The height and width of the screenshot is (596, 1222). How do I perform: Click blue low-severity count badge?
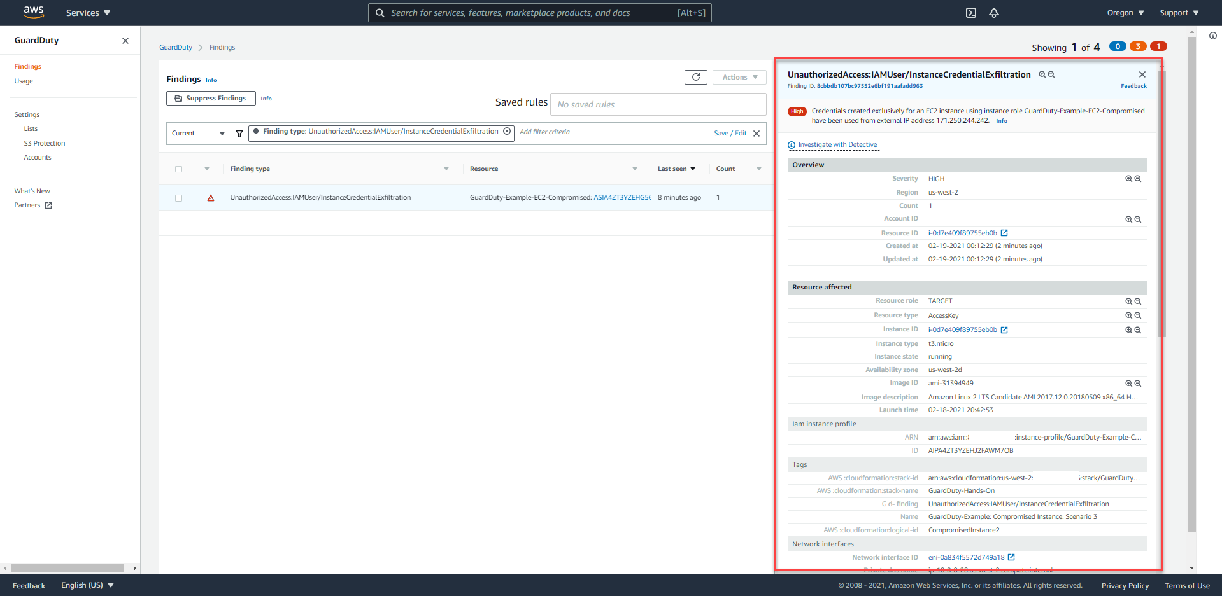point(1118,46)
